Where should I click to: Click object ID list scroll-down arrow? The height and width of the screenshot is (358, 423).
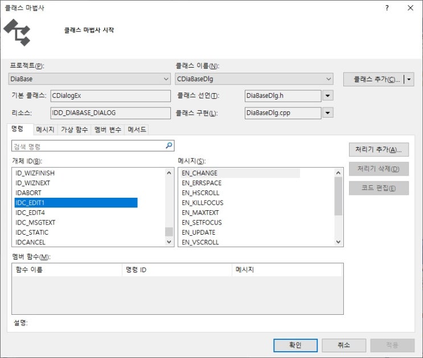[x=169, y=242]
